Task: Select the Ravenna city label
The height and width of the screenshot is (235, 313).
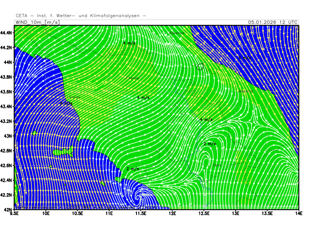Action: click(x=176, y=33)
